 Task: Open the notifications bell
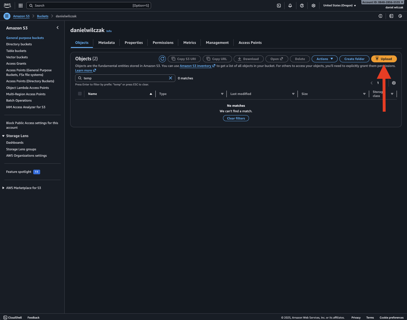coord(290,5)
